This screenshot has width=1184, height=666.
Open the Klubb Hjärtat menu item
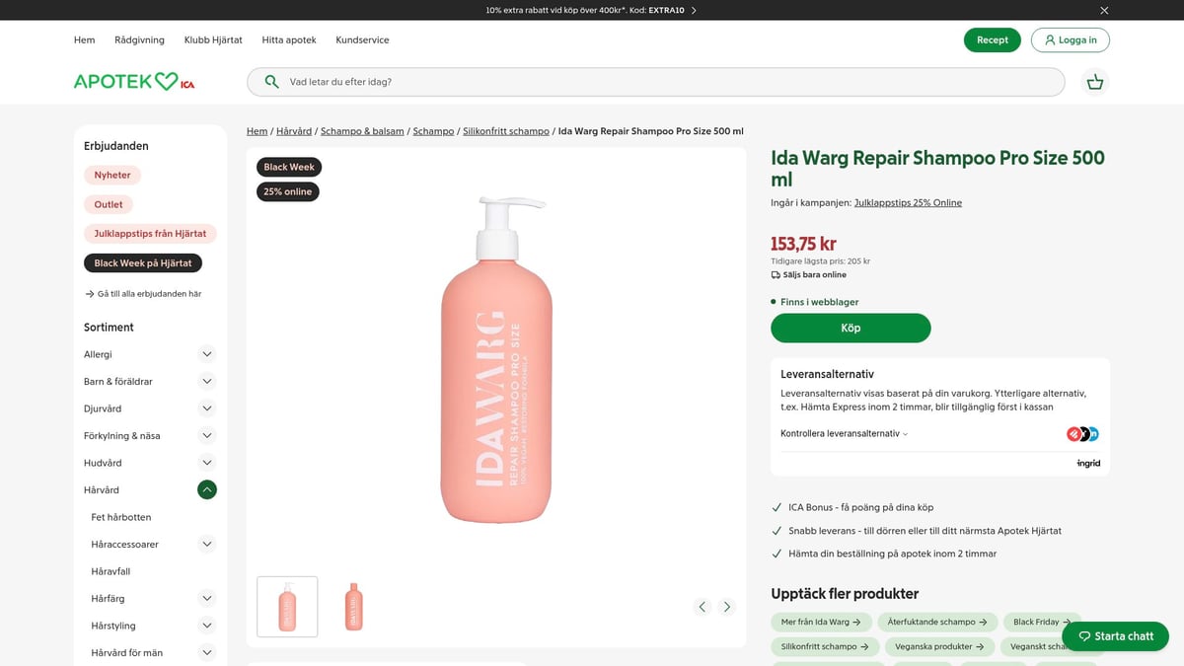[212, 39]
